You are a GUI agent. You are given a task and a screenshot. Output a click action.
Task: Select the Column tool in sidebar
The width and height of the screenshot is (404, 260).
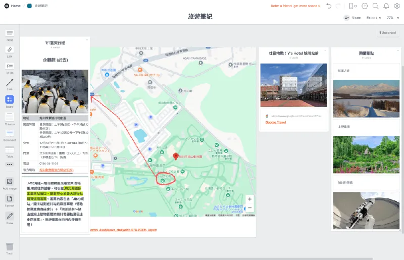pos(10,117)
